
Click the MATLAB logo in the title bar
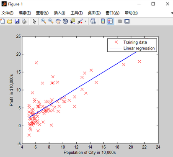[4, 4]
